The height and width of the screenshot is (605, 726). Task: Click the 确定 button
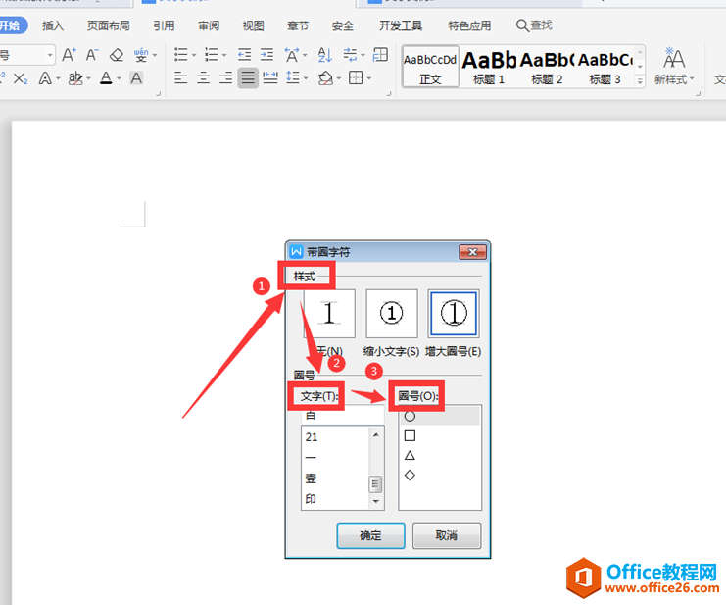[x=370, y=535]
